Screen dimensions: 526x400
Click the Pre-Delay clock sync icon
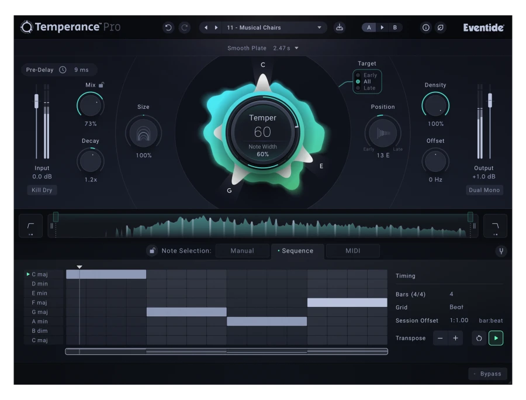coord(63,70)
